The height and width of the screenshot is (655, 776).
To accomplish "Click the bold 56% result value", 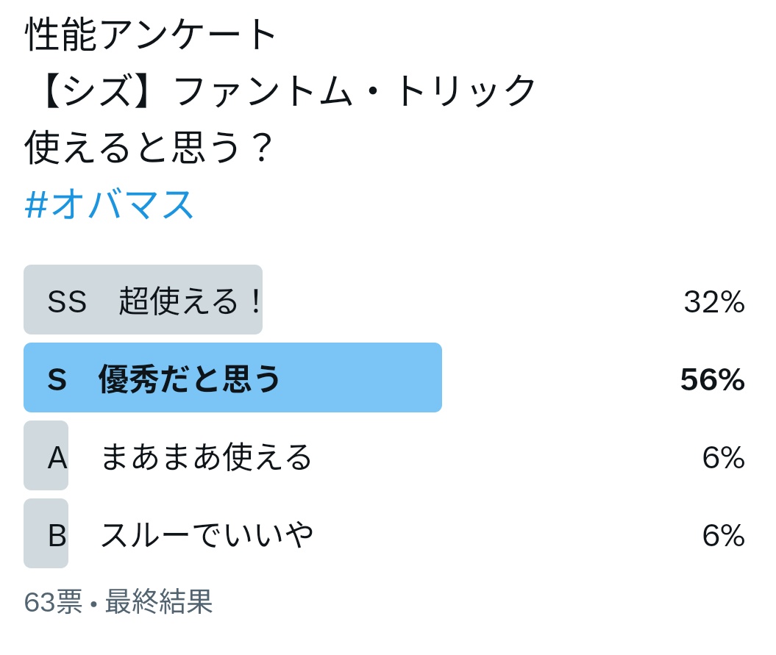I will point(712,379).
